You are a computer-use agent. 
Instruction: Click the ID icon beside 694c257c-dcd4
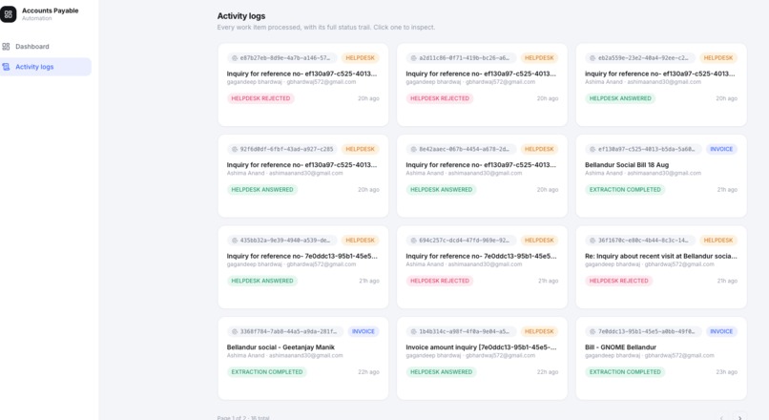coord(413,241)
